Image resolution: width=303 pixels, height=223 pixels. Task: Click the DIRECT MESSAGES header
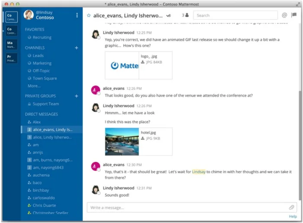pyautogui.click(x=42, y=114)
